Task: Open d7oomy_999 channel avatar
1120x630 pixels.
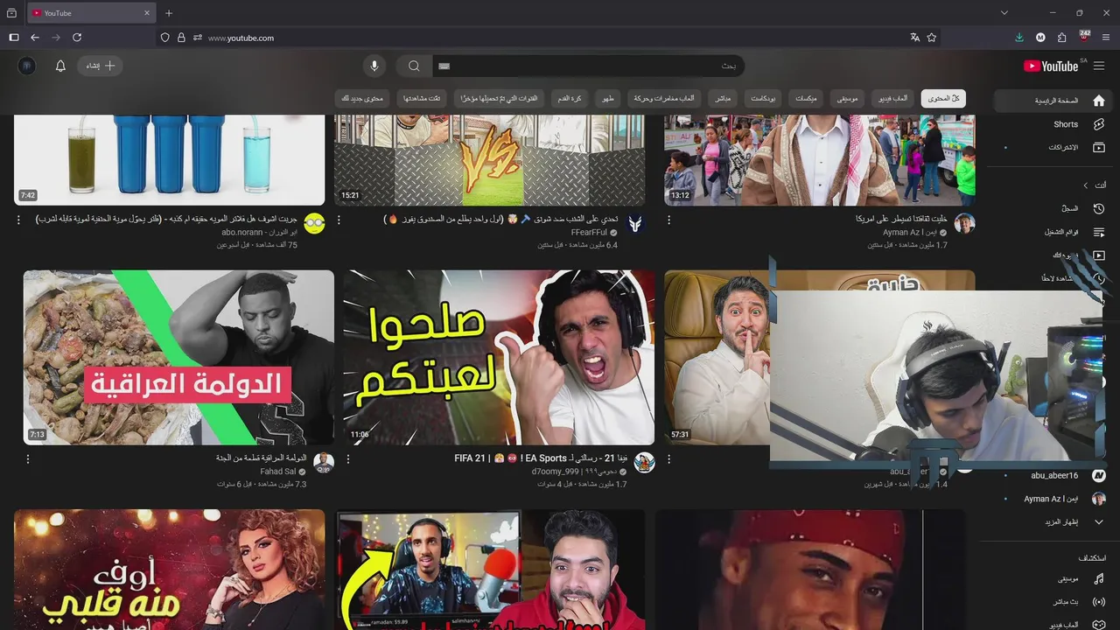Action: click(x=644, y=463)
